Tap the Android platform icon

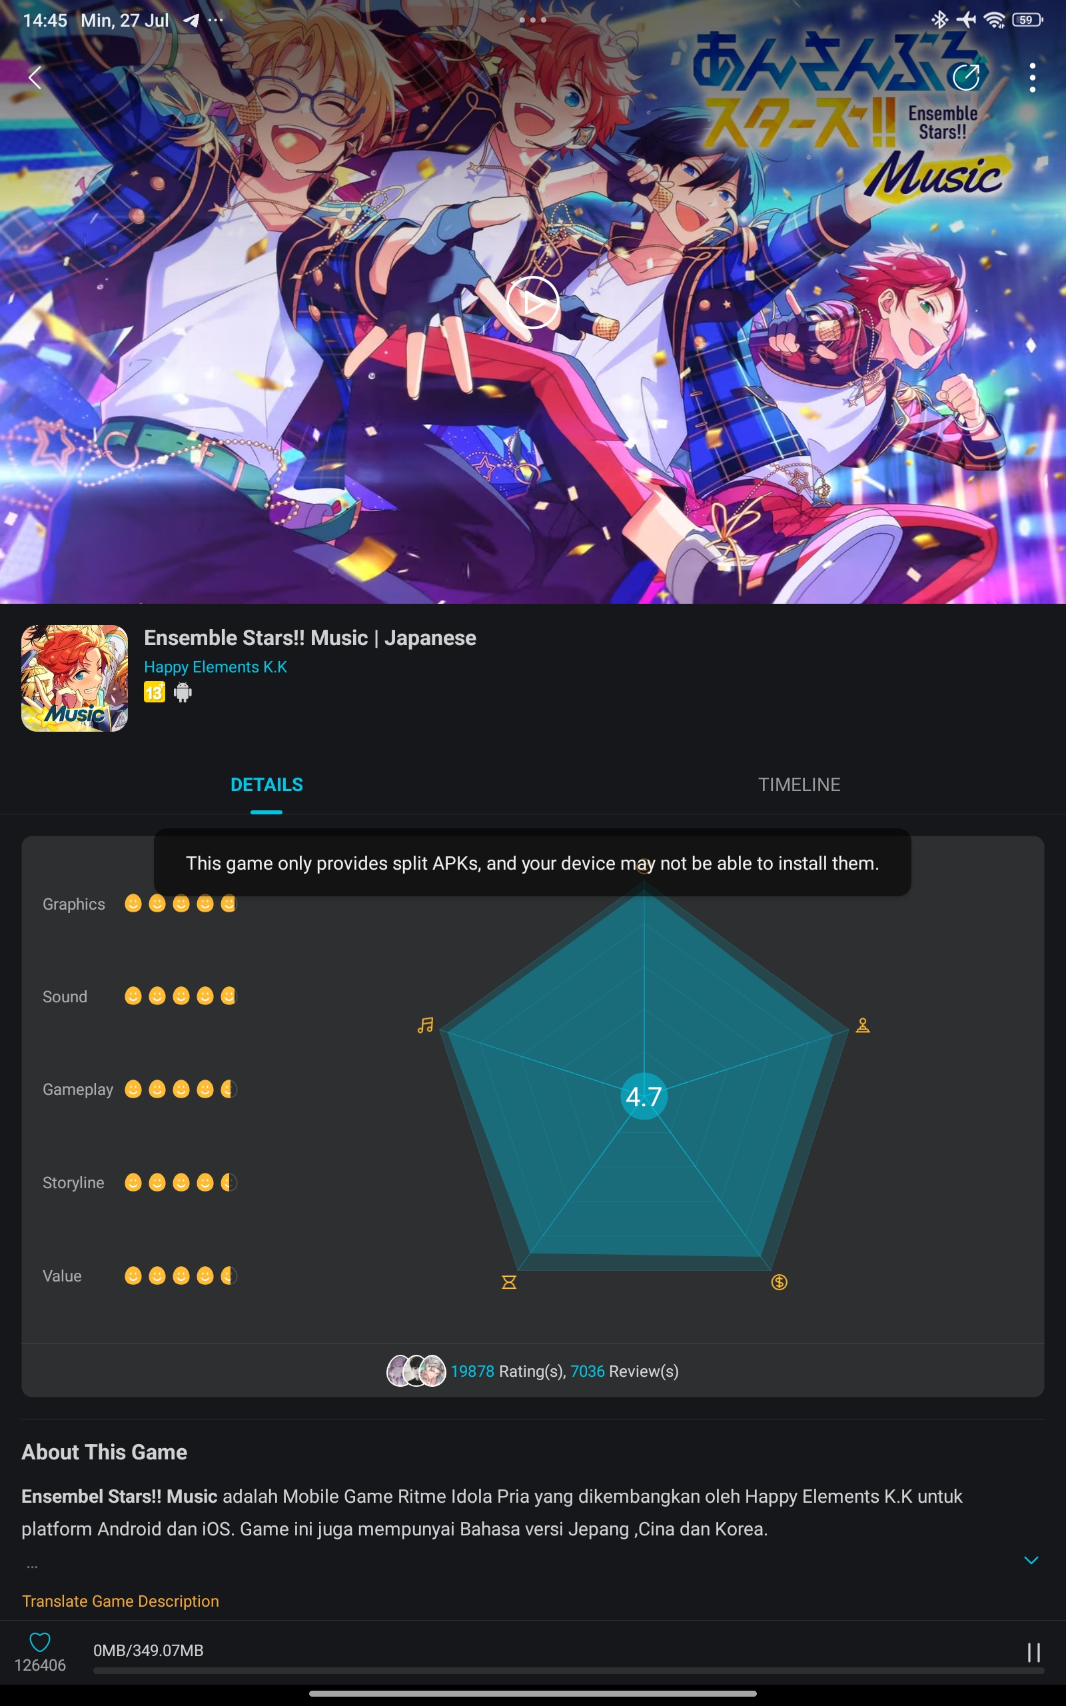pyautogui.click(x=183, y=692)
